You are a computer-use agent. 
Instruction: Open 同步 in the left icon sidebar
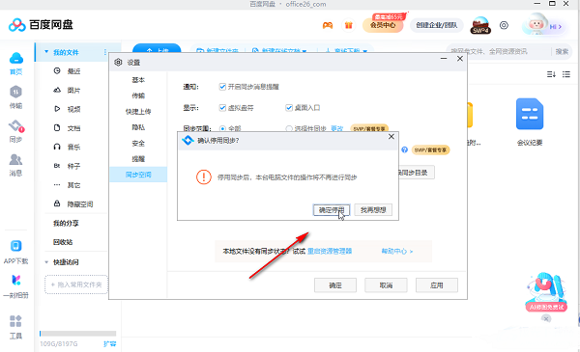[x=15, y=131]
